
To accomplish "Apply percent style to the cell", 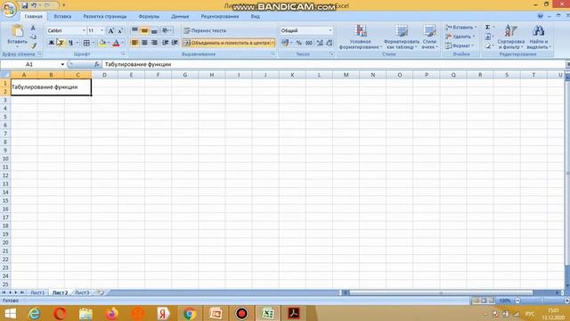I will (299, 43).
